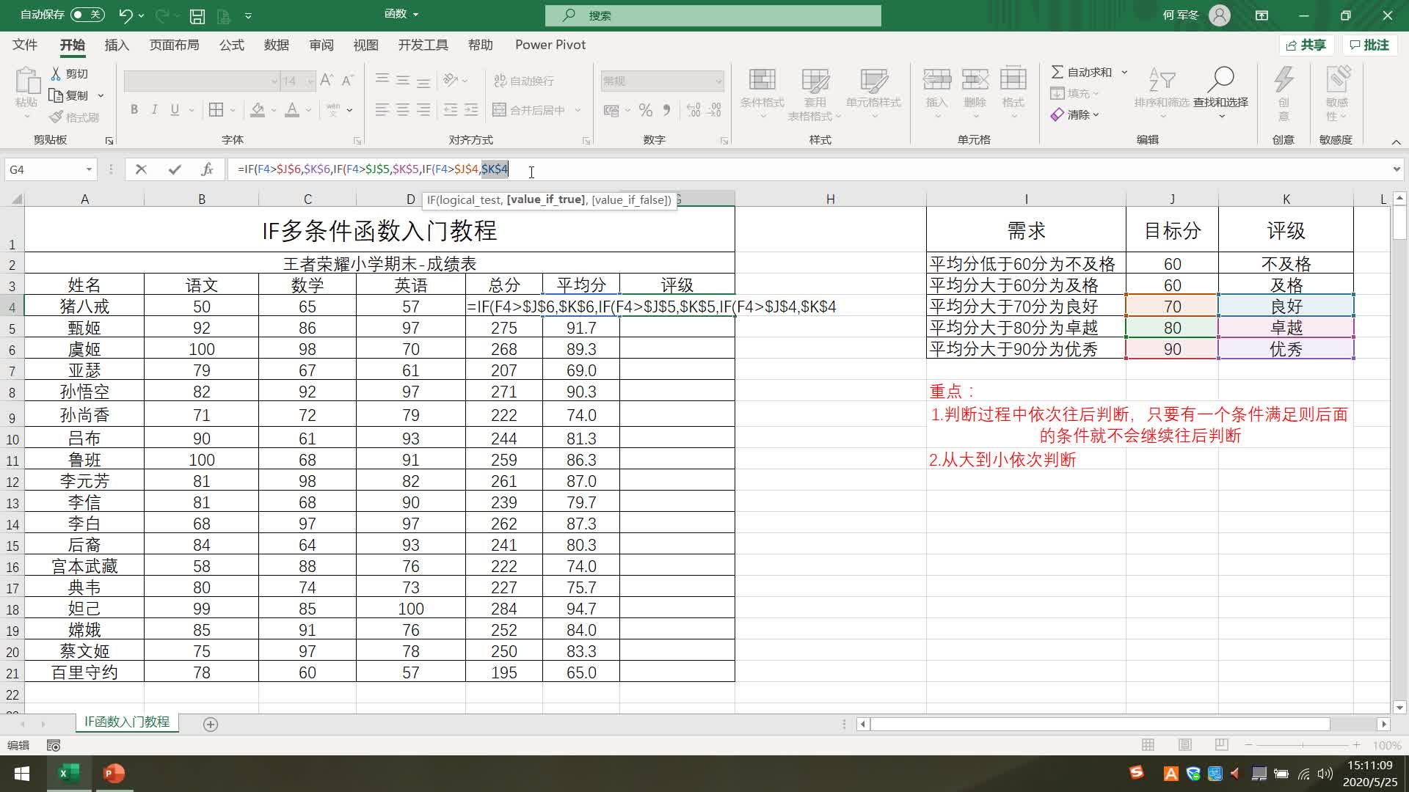Toggle Wrap Text option
The height and width of the screenshot is (792, 1409).
[524, 81]
